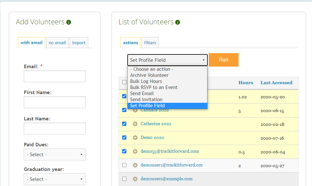
Task: Uncheck the Catherine 2022 row checkbox
Action: click(124, 124)
